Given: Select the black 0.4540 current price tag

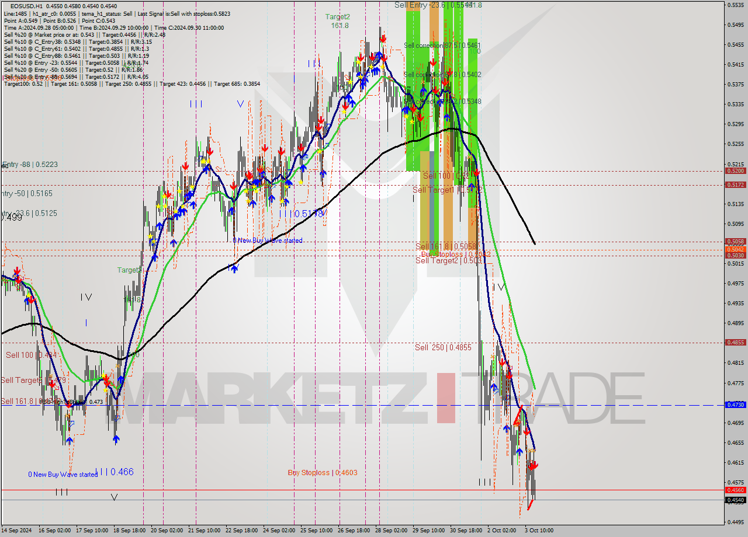Looking at the screenshot, I should [735, 500].
